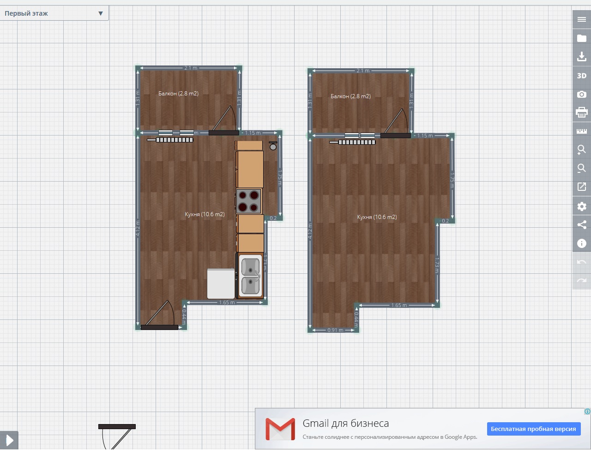Click right plan 1.65 m dimension label
The image size is (591, 472).
coord(399,305)
